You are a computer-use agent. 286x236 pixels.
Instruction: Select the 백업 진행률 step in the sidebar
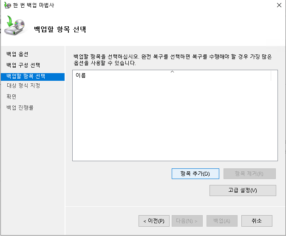pos(20,108)
